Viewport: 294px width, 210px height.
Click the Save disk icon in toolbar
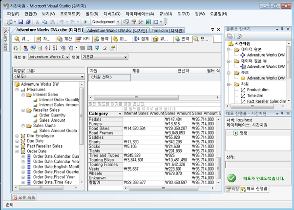[21, 22]
